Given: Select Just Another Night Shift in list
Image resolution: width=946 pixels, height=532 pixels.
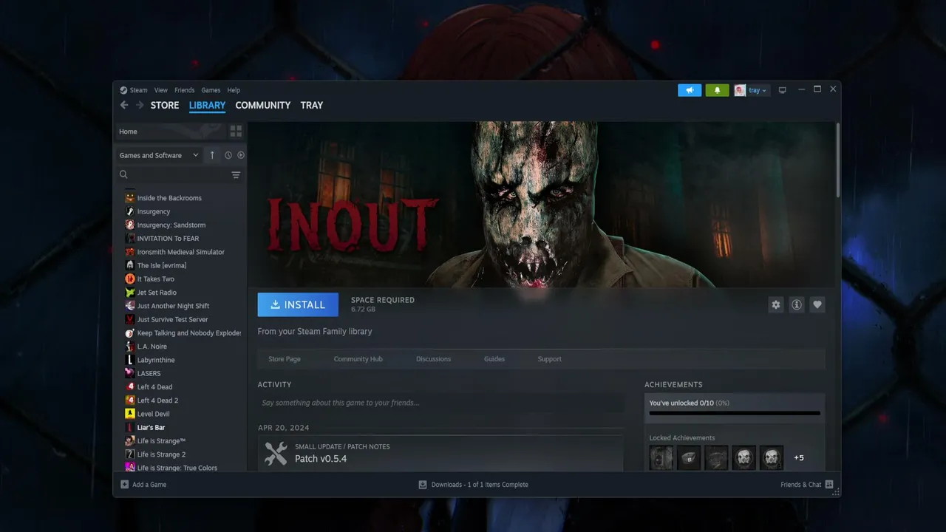Looking at the screenshot, I should tap(173, 306).
